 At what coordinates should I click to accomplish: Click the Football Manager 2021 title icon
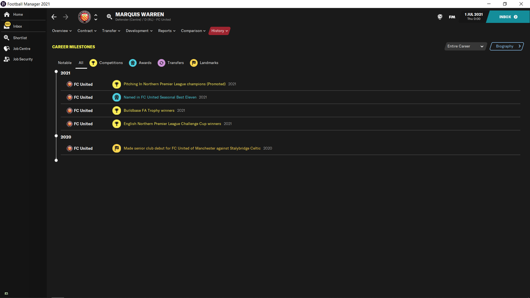[x=3, y=4]
